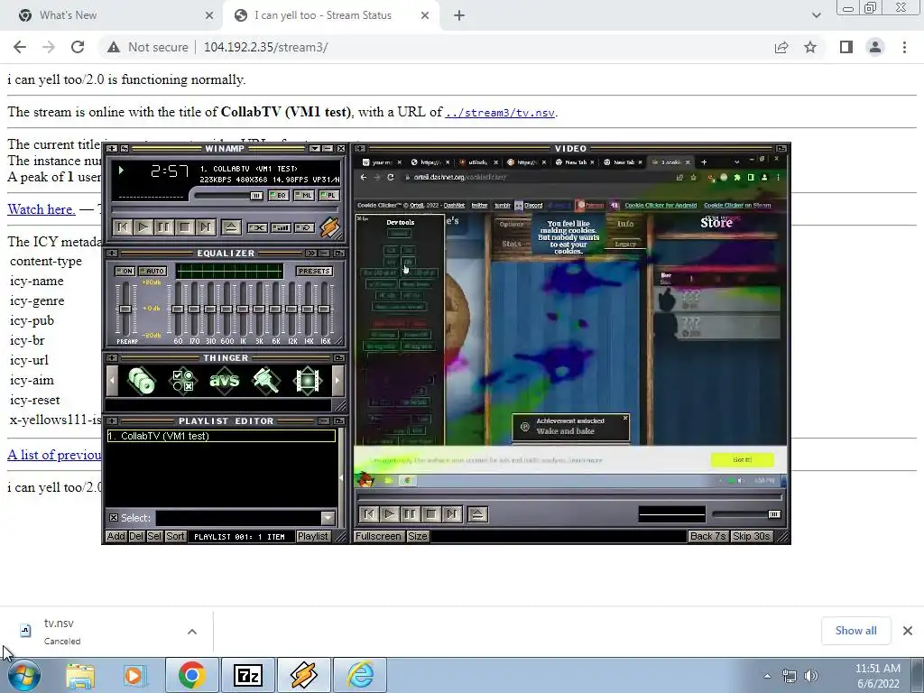The height and width of the screenshot is (693, 924).
Task: Click the fourth Thinger icon beside avs
Action: click(x=266, y=381)
